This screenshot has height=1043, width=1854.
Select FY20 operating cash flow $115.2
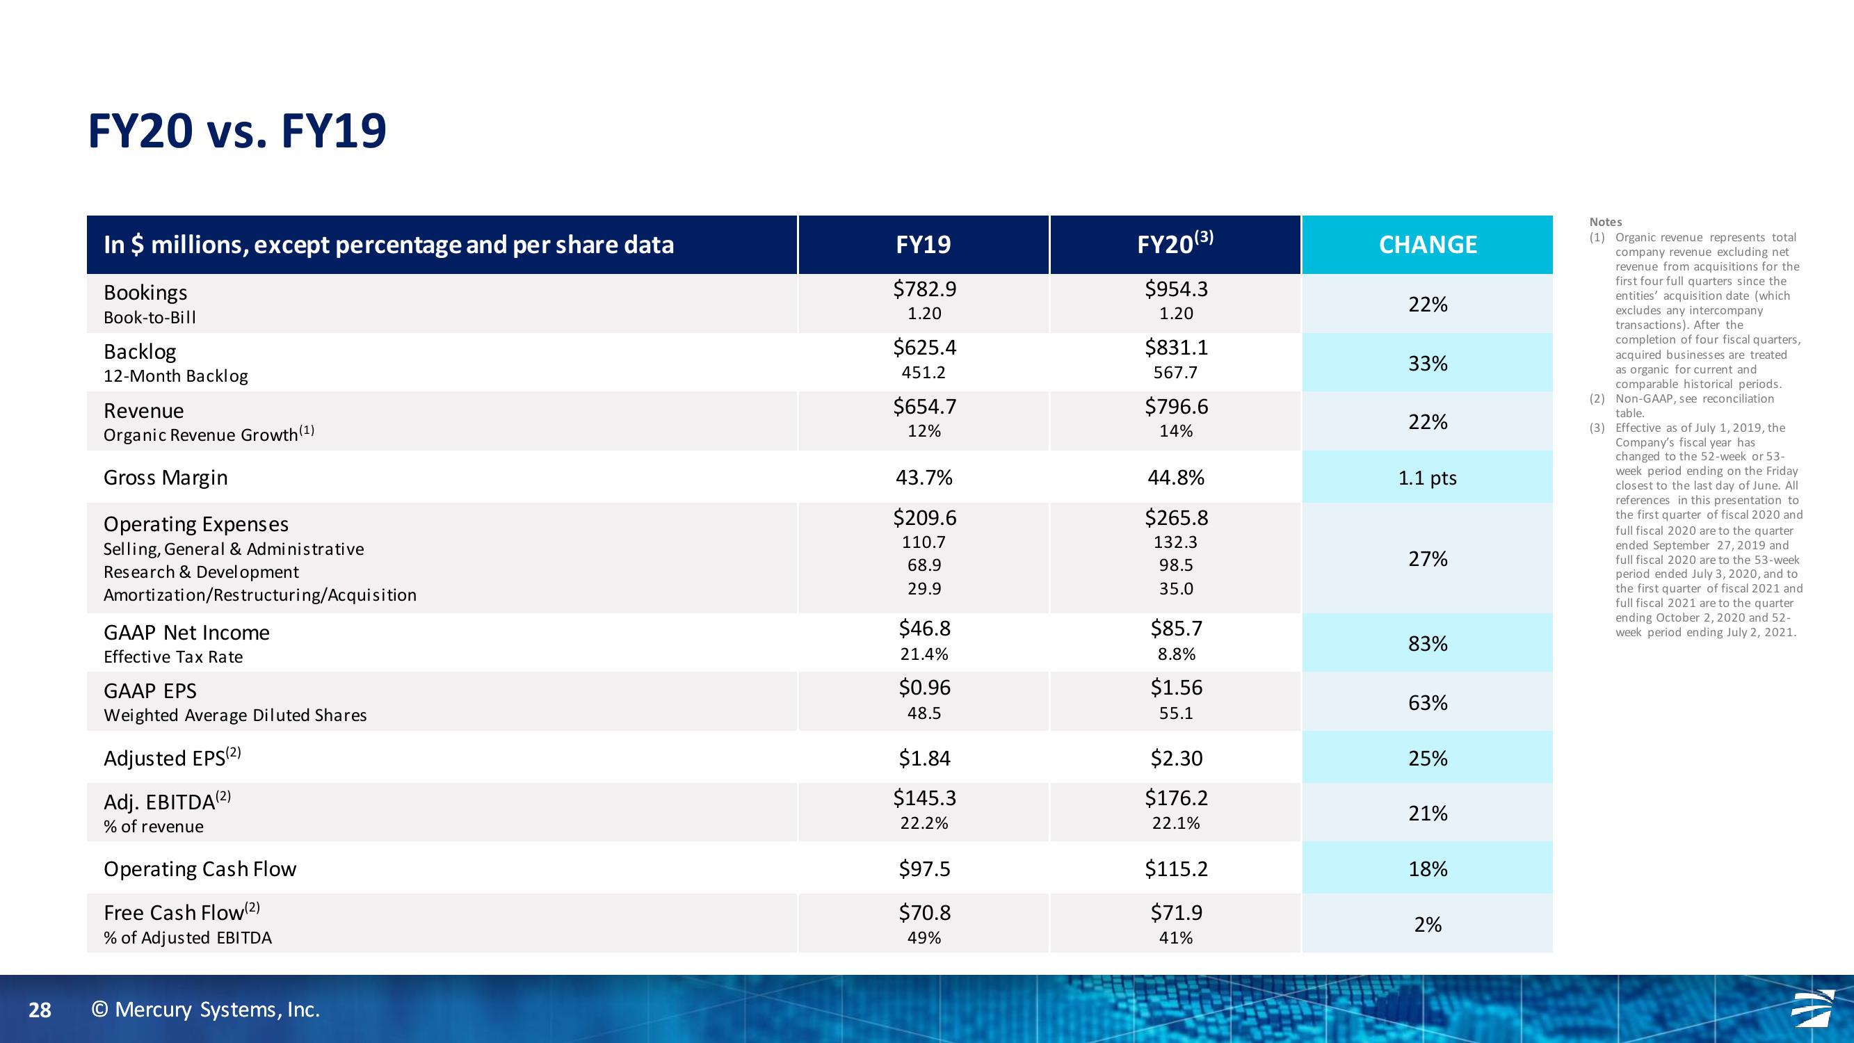click(1177, 868)
